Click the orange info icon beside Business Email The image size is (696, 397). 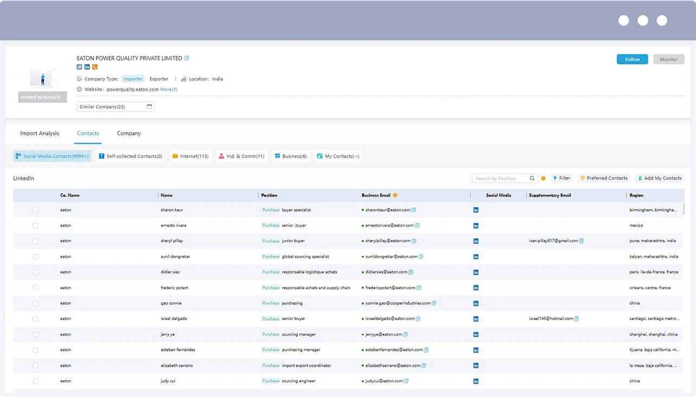(395, 195)
